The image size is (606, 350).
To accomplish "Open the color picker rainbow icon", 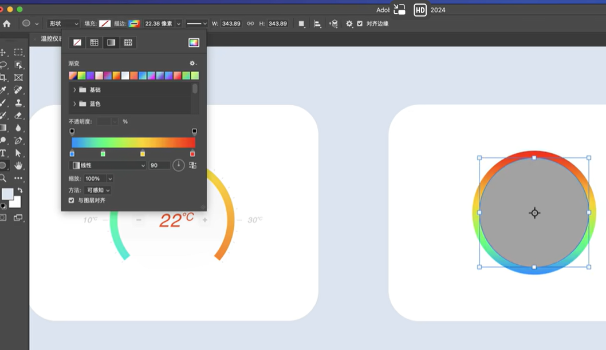I will 194,43.
